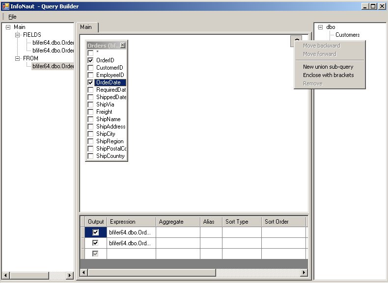Click left arrow of the grid scrollbar
This screenshot has width=388, height=283.
tap(83, 273)
